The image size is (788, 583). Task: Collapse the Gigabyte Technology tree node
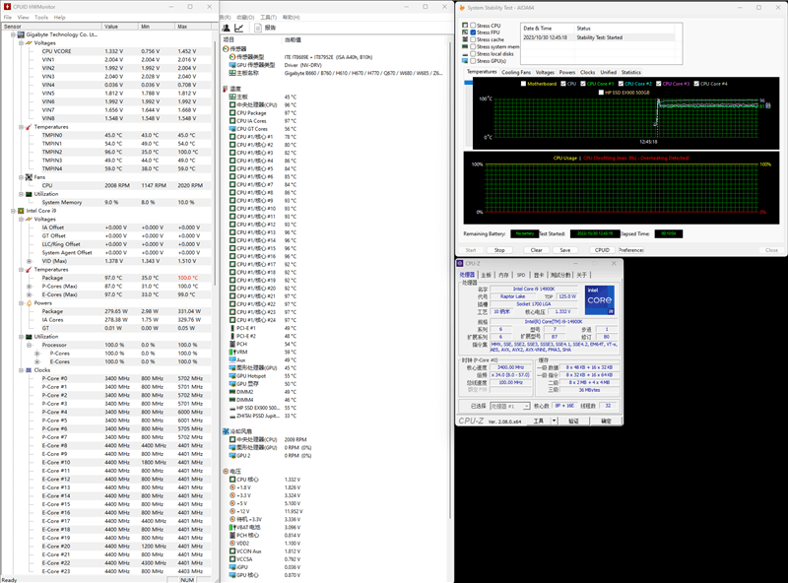[13, 34]
